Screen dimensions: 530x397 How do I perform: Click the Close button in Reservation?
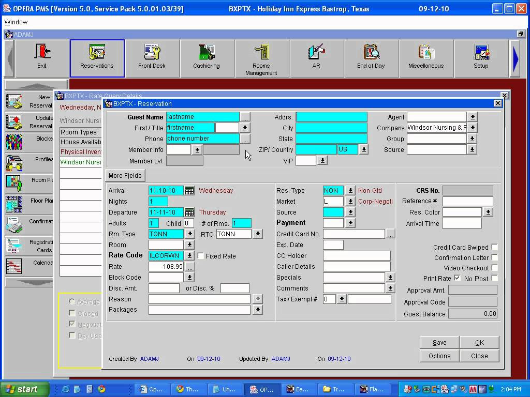point(479,356)
